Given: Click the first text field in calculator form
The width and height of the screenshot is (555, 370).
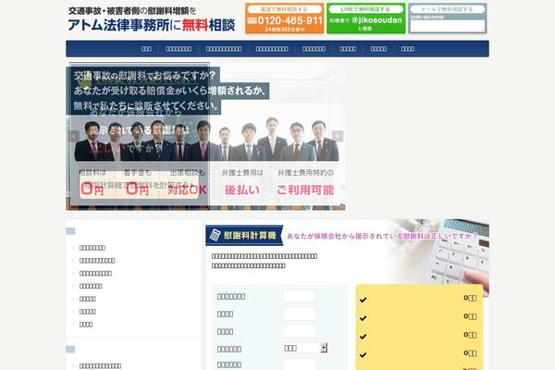Looking at the screenshot, I should tap(299, 296).
